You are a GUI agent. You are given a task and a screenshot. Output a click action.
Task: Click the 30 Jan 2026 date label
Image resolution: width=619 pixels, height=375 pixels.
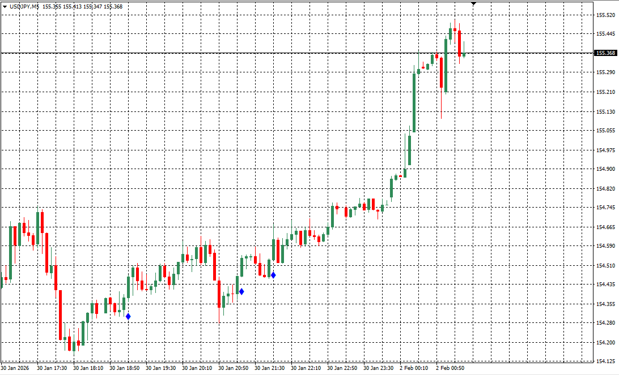(x=16, y=368)
